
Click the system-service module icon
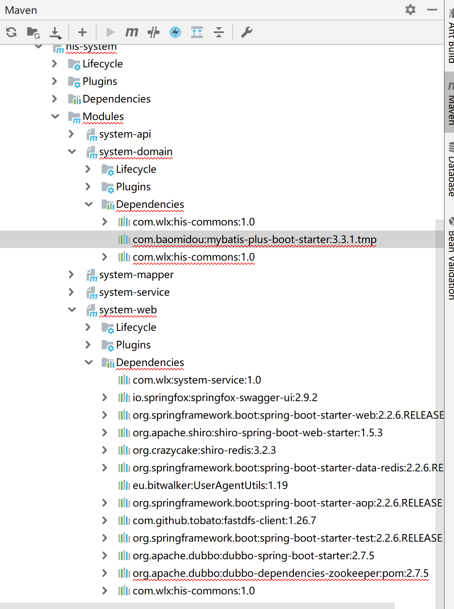92,293
